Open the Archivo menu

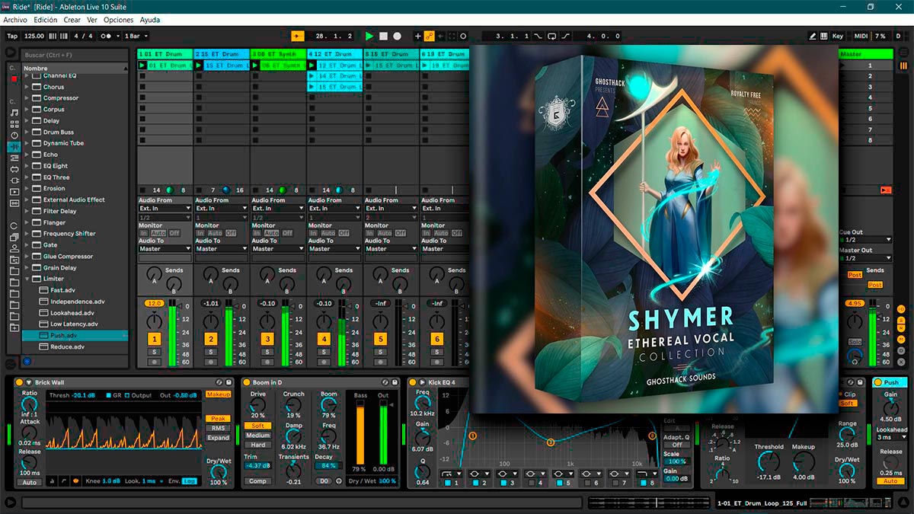pyautogui.click(x=15, y=20)
